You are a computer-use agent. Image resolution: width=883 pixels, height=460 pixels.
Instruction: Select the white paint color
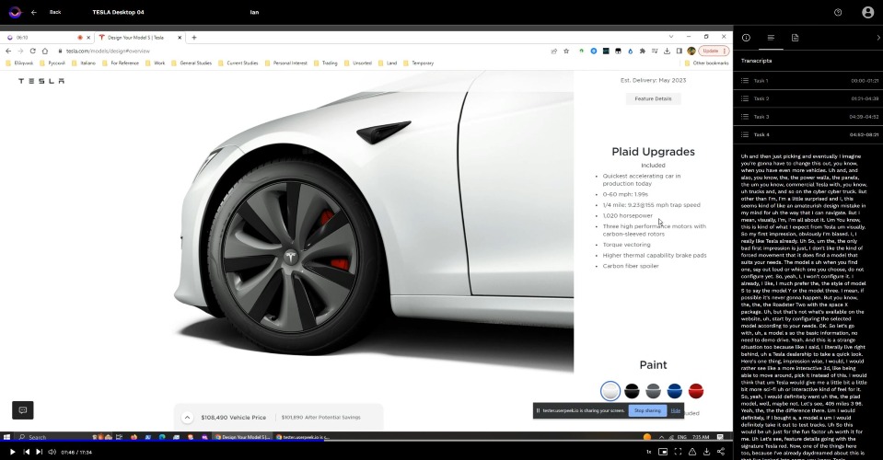610,390
